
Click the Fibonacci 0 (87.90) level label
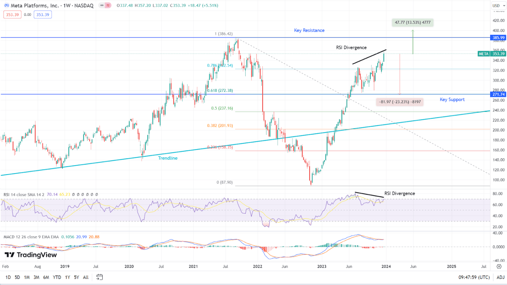(x=224, y=182)
